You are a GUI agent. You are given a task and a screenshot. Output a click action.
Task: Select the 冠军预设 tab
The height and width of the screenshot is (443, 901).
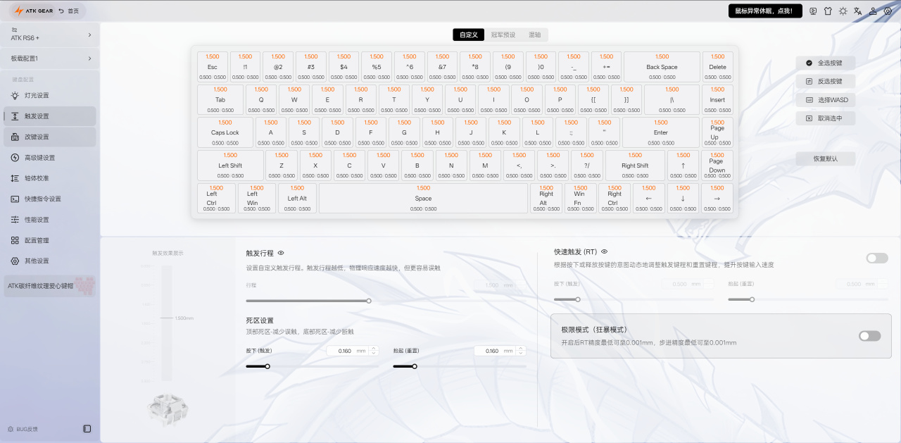(x=503, y=35)
